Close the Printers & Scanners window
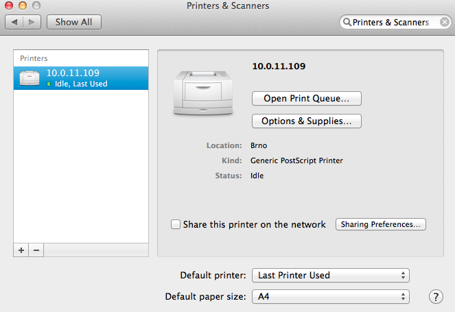 pyautogui.click(x=8, y=6)
